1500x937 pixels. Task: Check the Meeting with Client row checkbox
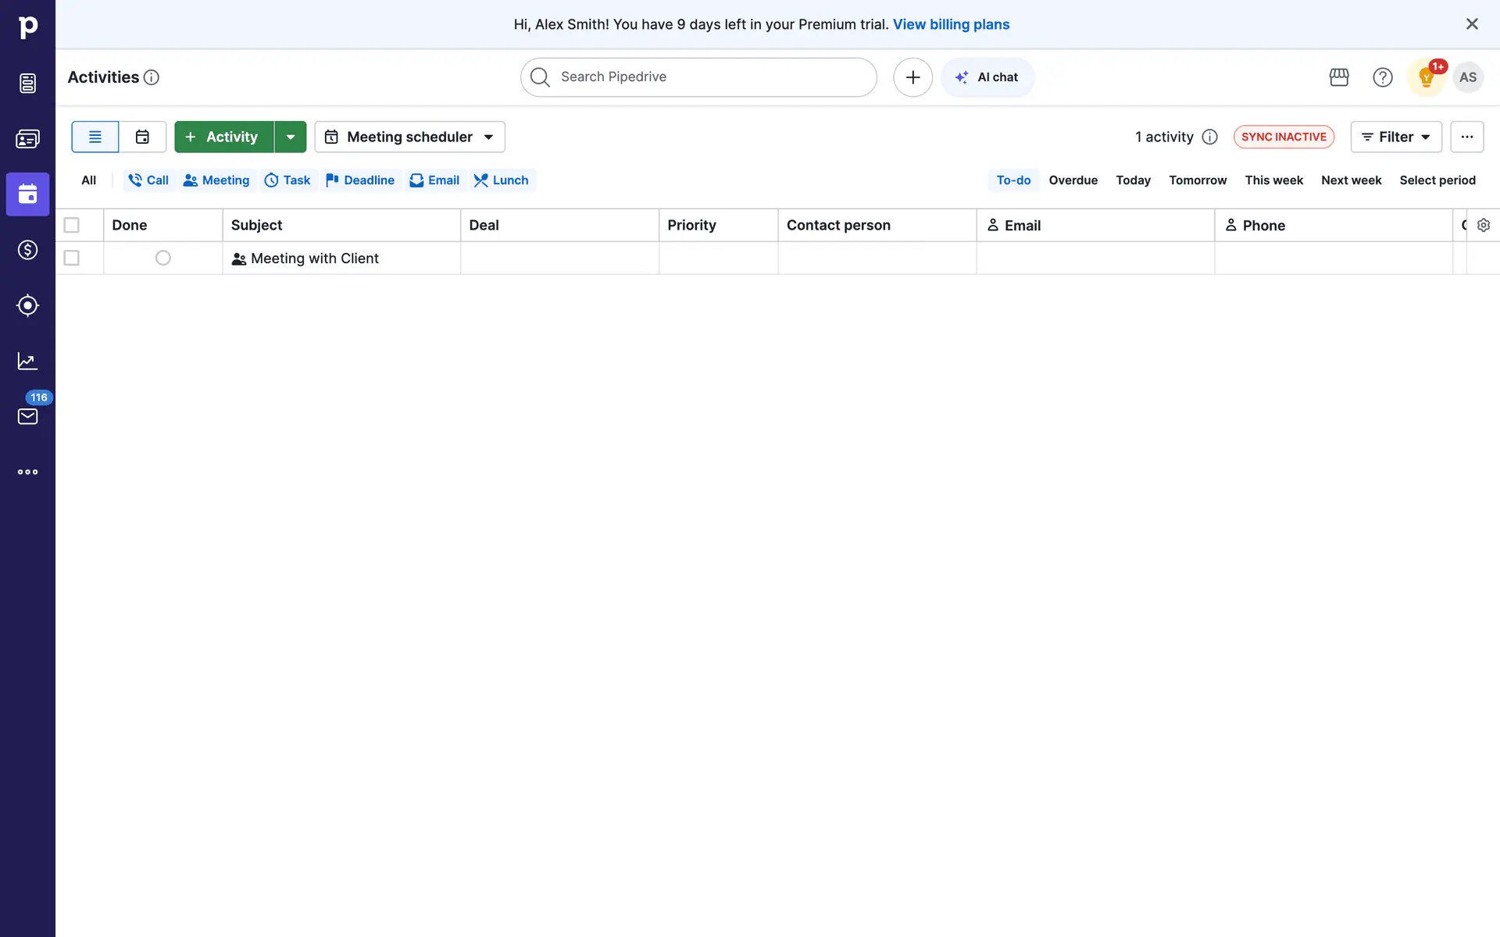coord(72,258)
